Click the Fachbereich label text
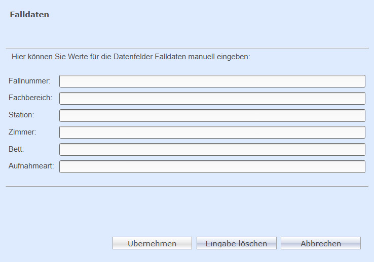The image size is (374, 262). point(30,98)
